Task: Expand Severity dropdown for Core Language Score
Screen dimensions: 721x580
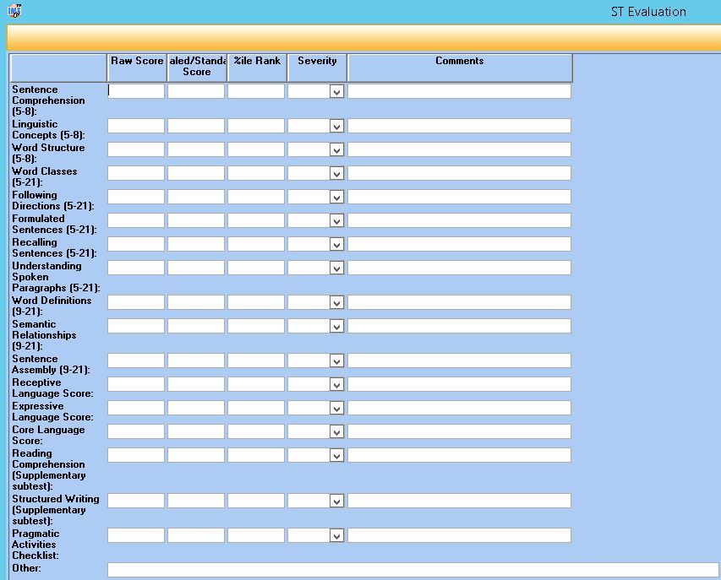Action: pos(336,431)
